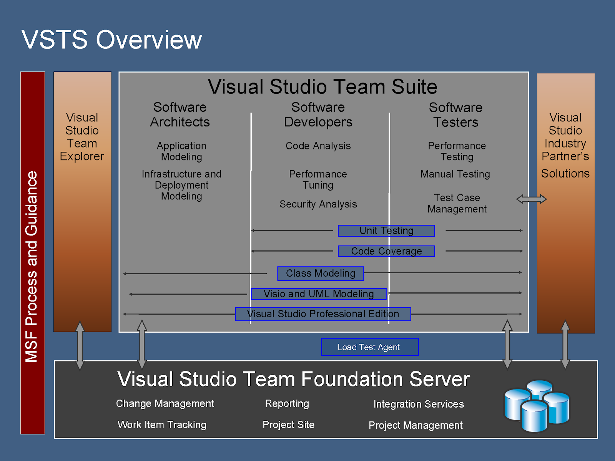Screen dimensions: 615x461
Task: Select the Visual Studio Professional Edition box
Action: click(x=323, y=314)
